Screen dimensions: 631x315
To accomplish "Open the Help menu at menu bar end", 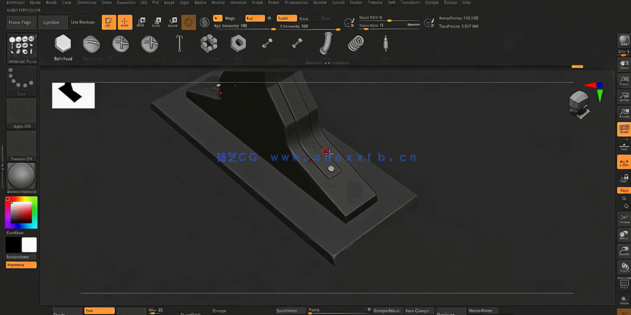I will coord(467,3).
